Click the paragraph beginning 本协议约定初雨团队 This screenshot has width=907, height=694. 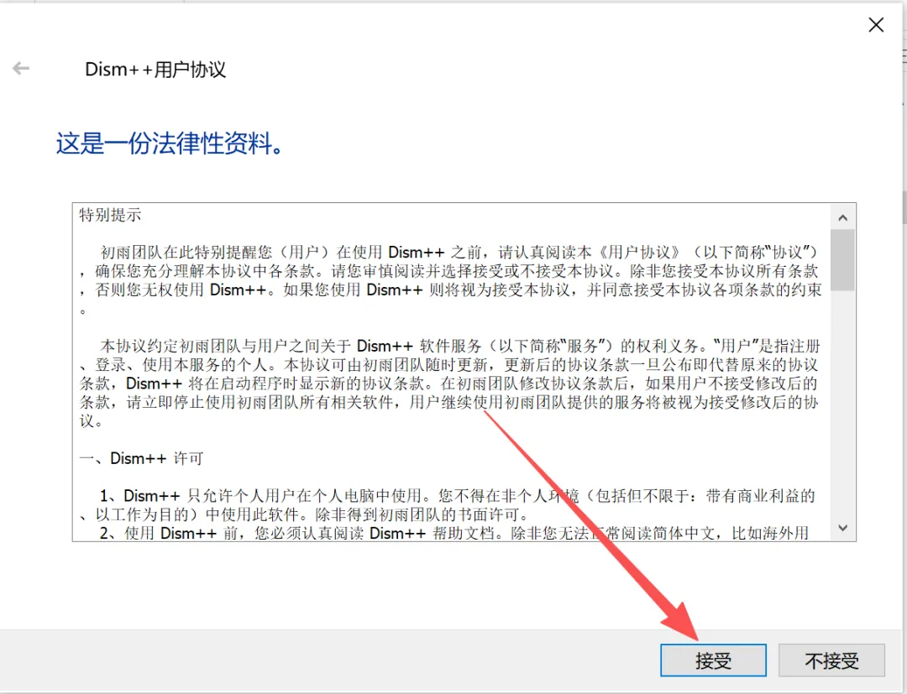(x=449, y=384)
